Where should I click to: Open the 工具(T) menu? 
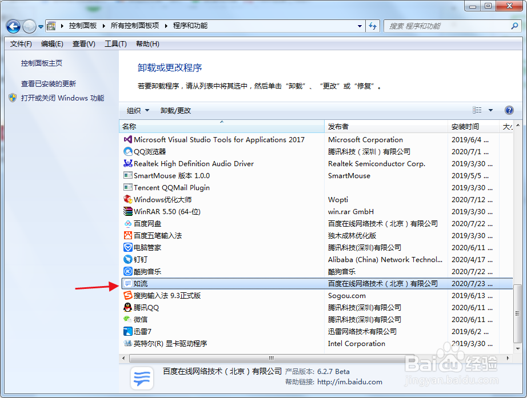point(115,44)
